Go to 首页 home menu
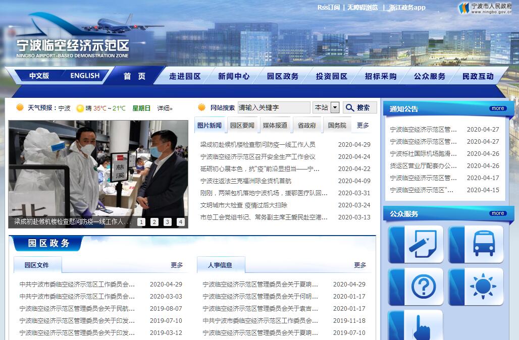 (x=134, y=76)
